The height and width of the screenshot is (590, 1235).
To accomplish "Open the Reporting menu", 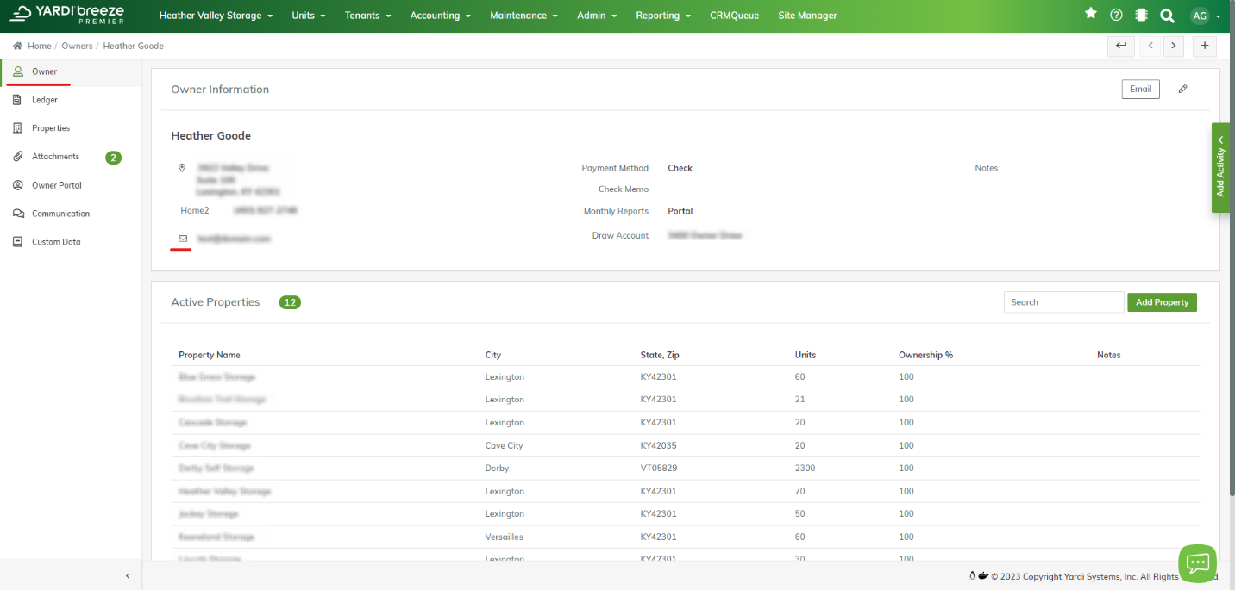I will pos(664,16).
